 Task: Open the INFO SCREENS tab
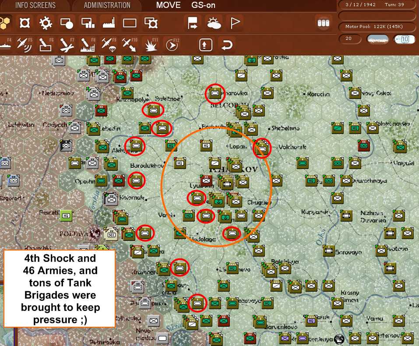coord(35,5)
